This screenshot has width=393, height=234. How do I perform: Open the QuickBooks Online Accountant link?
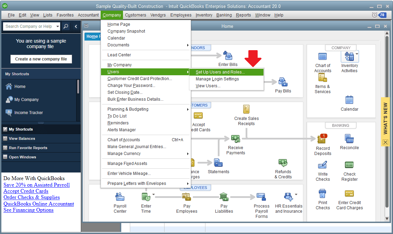tap(38, 204)
